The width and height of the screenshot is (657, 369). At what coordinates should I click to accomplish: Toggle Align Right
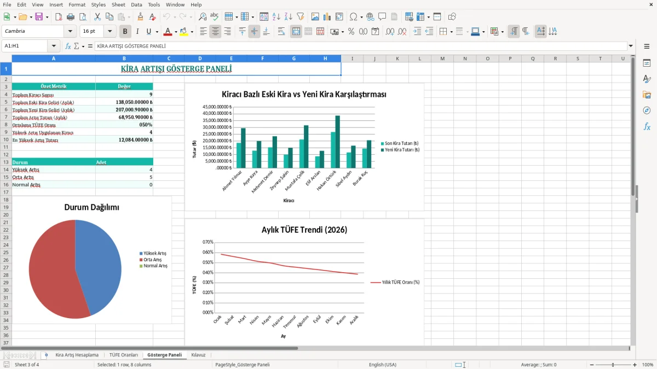[228, 32]
